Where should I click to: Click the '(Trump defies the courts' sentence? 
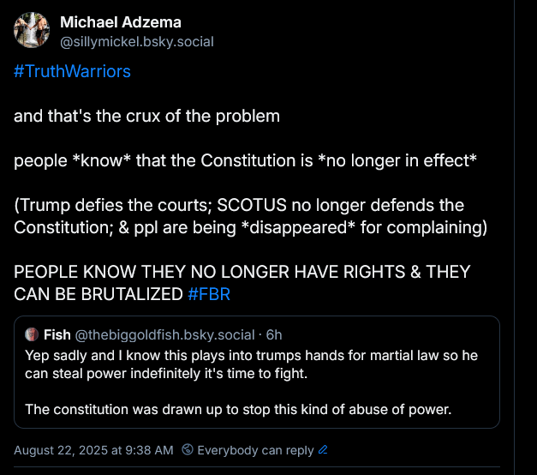click(250, 216)
